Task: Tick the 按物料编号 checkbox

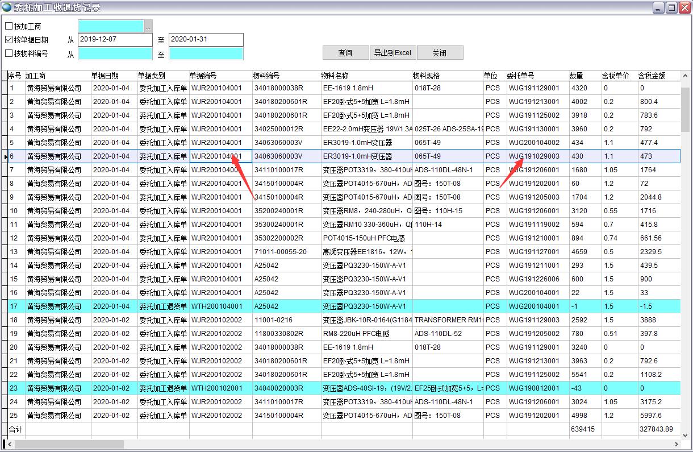Action: point(9,53)
